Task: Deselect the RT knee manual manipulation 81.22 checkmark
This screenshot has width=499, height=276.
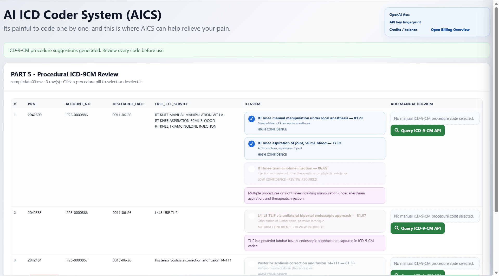Action: coord(251,119)
